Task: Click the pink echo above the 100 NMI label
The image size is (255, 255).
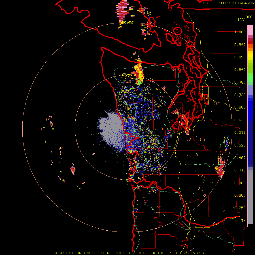Action: pyautogui.click(x=122, y=11)
